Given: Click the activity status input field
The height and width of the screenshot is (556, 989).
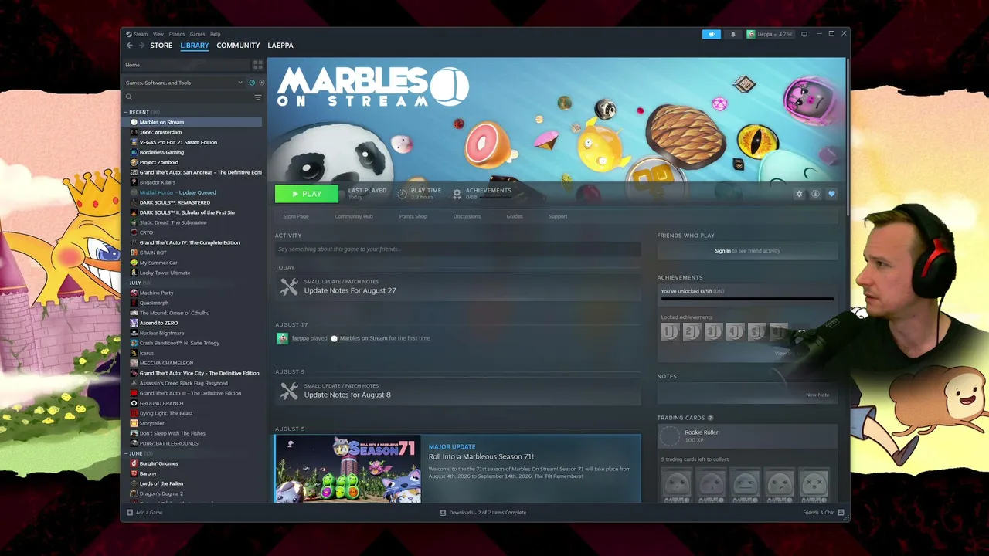Looking at the screenshot, I should pos(458,249).
